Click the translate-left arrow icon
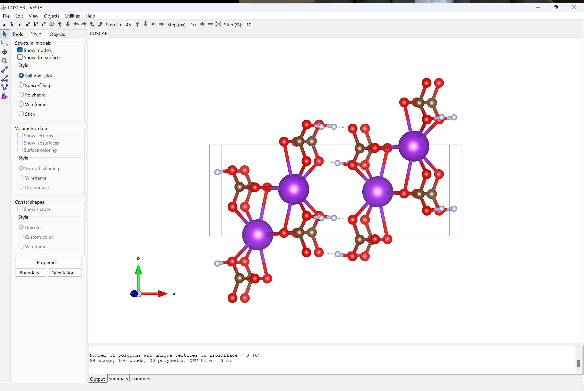Viewport: 584px width, 391px height. (x=154, y=24)
